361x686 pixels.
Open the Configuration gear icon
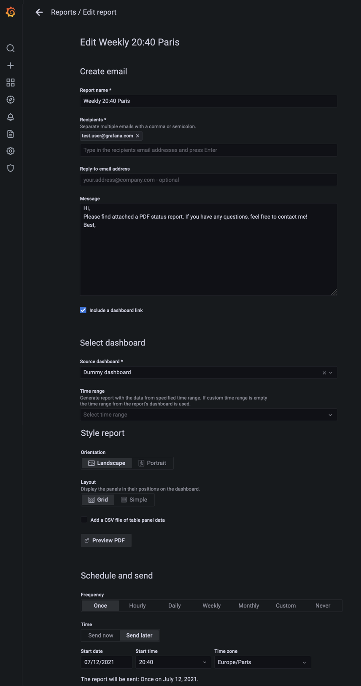(11, 151)
